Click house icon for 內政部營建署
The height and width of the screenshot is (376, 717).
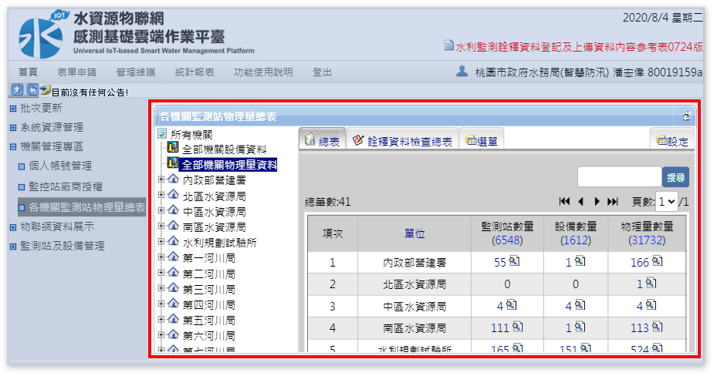(x=173, y=179)
